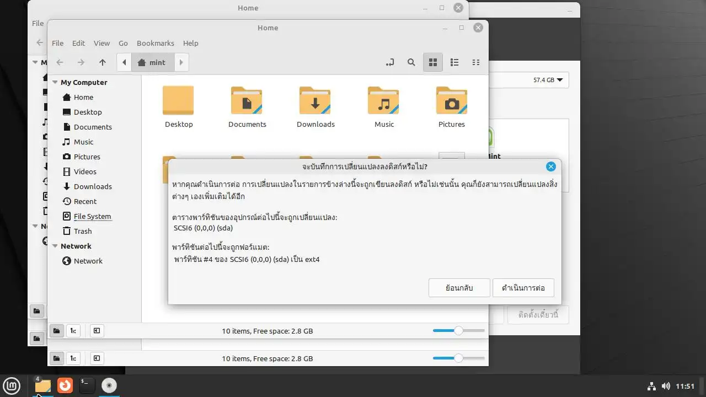The height and width of the screenshot is (397, 706).
Task: Show places in the lower status bar
Action: [56, 358]
